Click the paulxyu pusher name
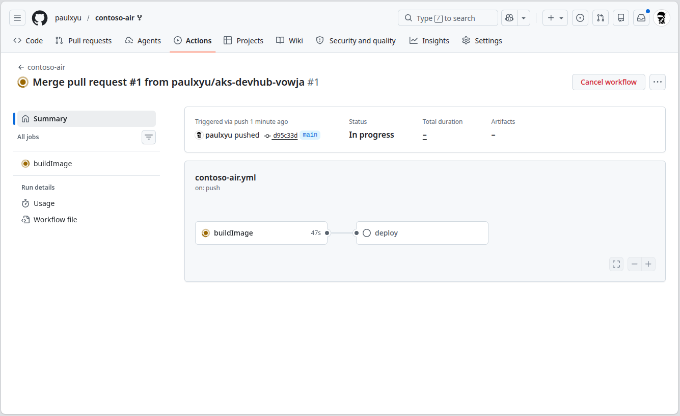This screenshot has width=680, height=416. point(219,135)
